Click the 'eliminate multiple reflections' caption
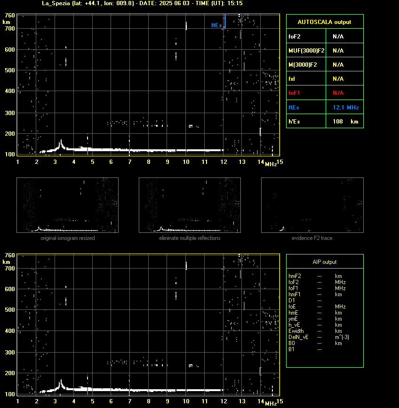 click(x=190, y=238)
